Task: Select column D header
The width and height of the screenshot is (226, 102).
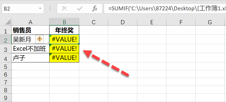Action: [123, 22]
